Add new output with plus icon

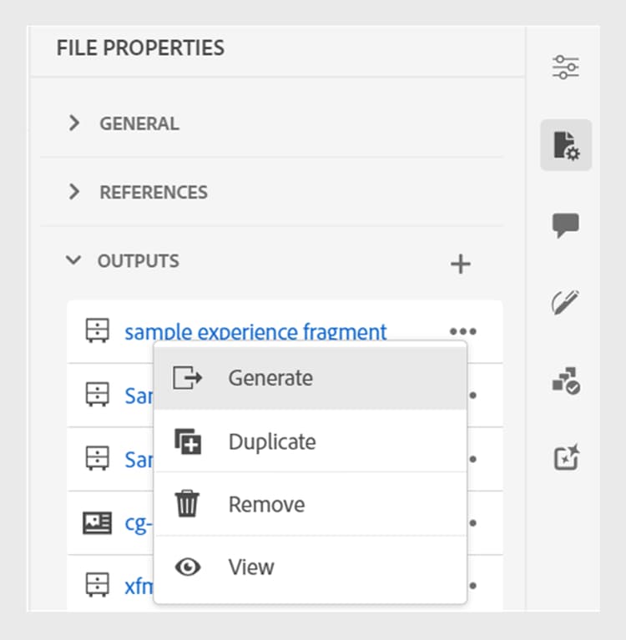(x=461, y=265)
